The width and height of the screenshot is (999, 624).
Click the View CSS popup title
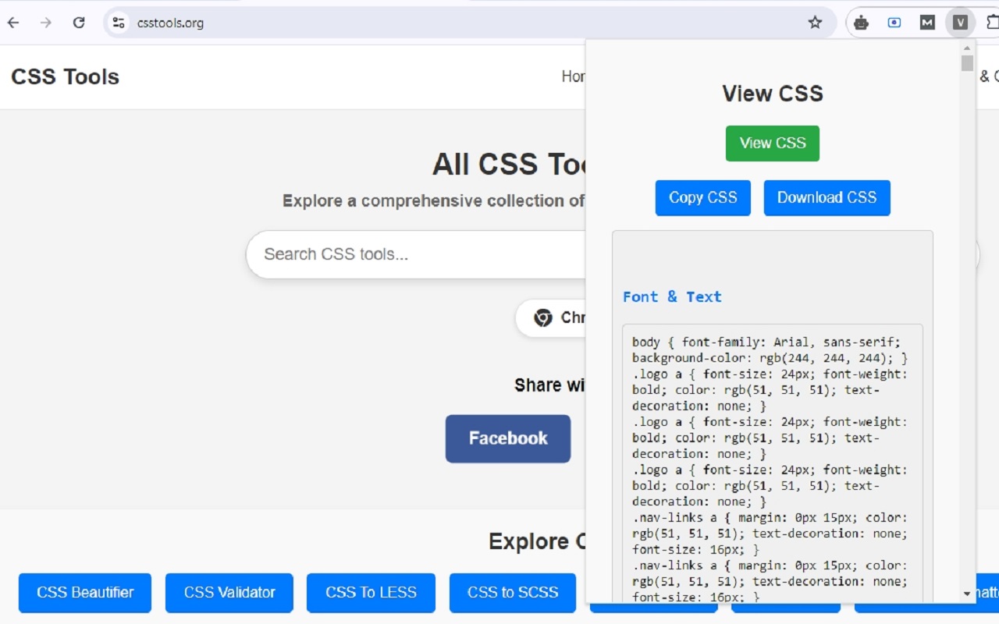coord(773,94)
